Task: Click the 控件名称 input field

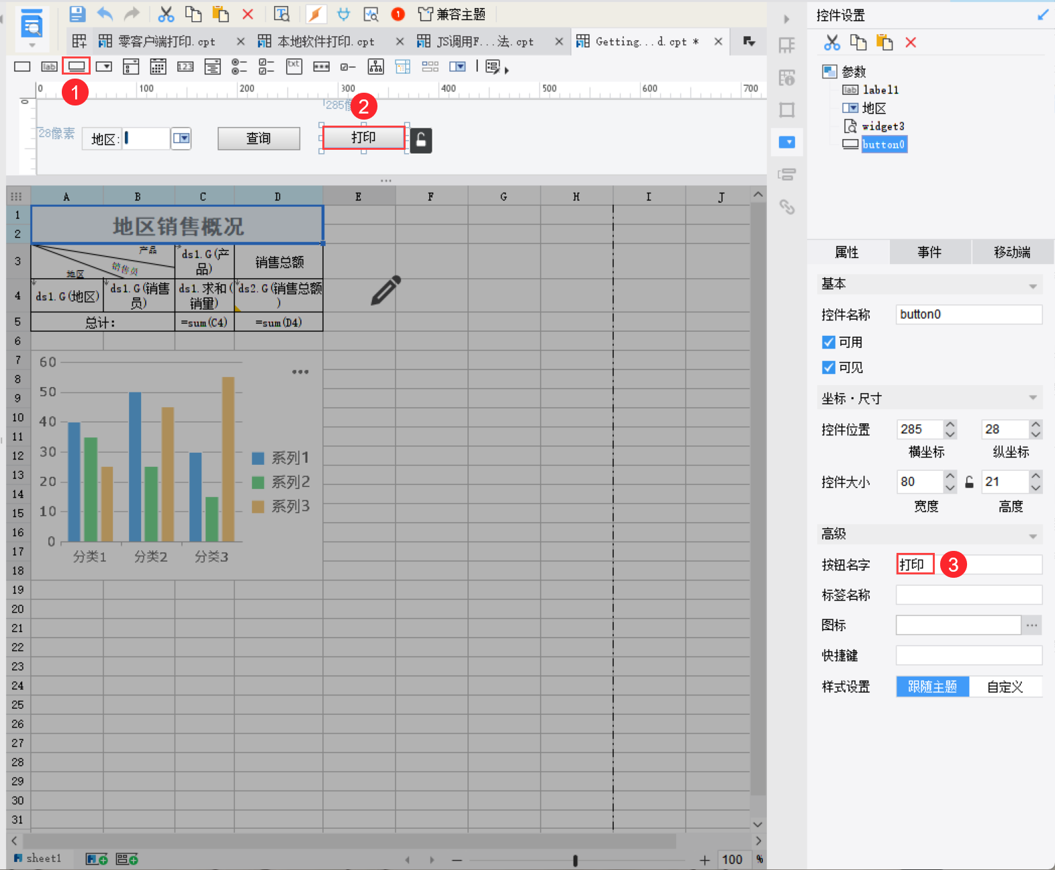Action: [x=969, y=314]
